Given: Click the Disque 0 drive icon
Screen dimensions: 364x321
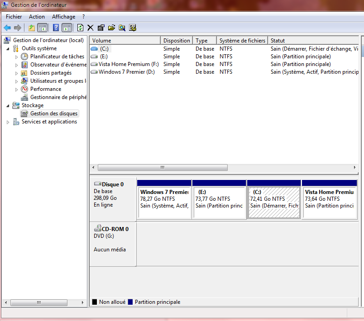Looking at the screenshot, I should click(97, 184).
